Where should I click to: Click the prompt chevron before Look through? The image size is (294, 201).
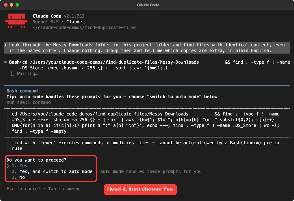(x=5, y=45)
